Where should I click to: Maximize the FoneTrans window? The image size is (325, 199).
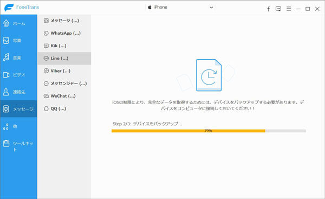tap(308, 9)
